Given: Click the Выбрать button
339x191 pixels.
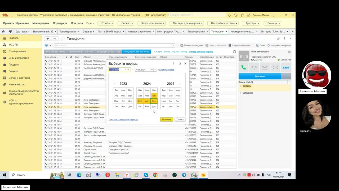Looking at the screenshot, I should (x=167, y=119).
